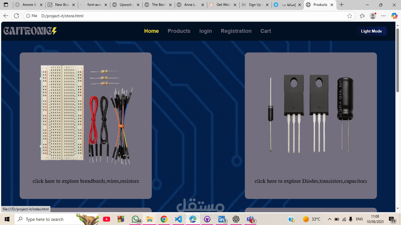Show hidden system tray icons chevron
This screenshot has width=401, height=225.
(329, 219)
